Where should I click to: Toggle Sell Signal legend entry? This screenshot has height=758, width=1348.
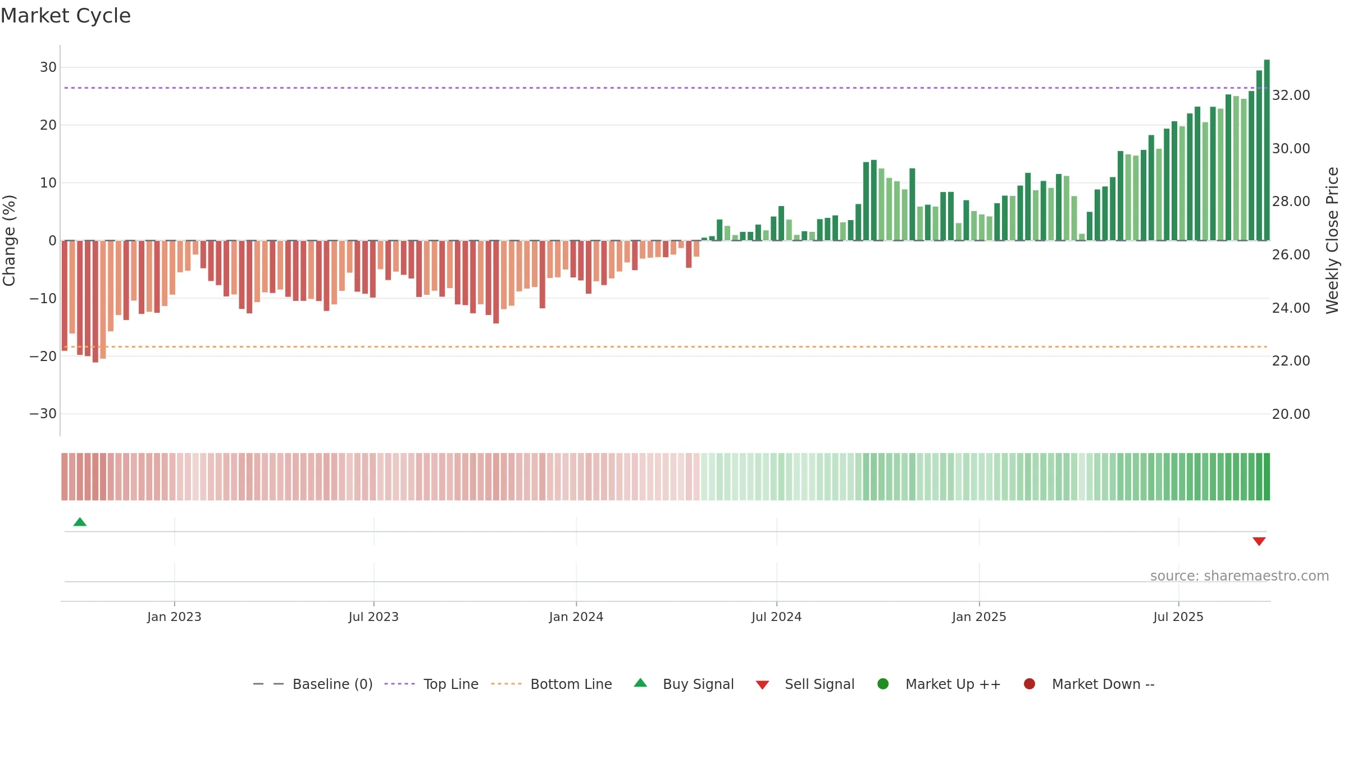coord(805,684)
